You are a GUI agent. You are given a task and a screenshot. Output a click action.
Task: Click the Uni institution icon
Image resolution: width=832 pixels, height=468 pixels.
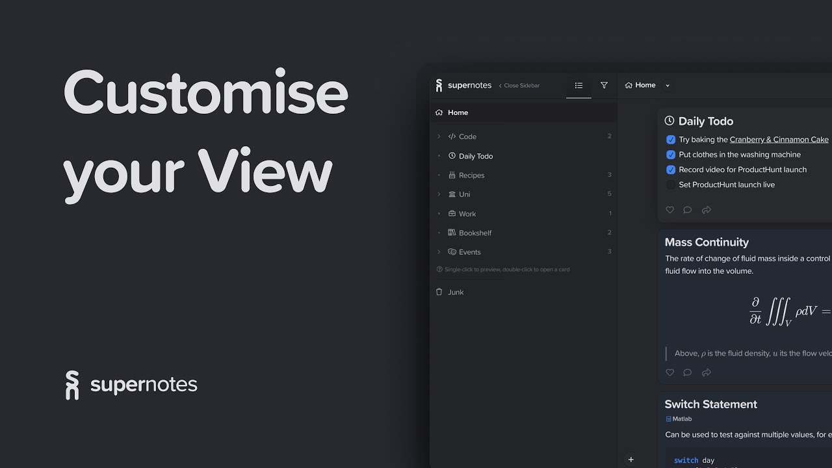(452, 194)
